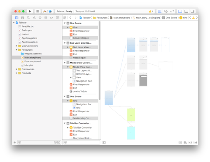
Task: Open the breakpoint navigator tab
Action: (x=51, y=18)
